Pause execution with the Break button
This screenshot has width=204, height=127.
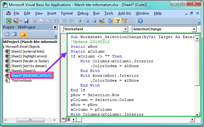click(88, 21)
